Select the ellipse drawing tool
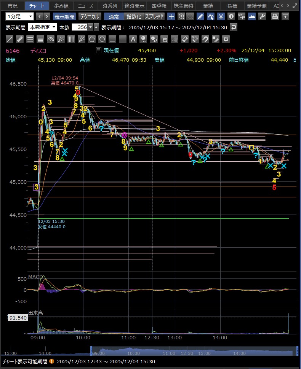Image resolution: width=301 pixels, height=369 pixels. [102, 39]
